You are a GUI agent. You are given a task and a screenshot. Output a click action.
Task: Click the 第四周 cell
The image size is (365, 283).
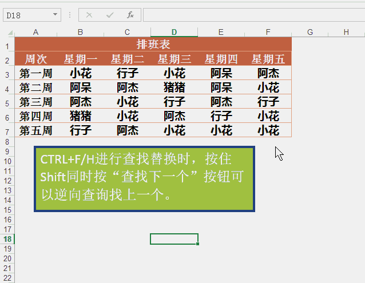(x=36, y=116)
